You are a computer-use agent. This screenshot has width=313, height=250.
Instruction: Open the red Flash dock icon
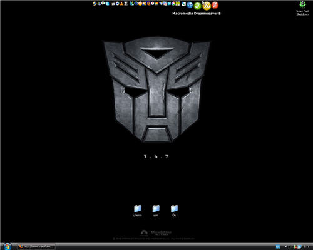tap(215, 5)
